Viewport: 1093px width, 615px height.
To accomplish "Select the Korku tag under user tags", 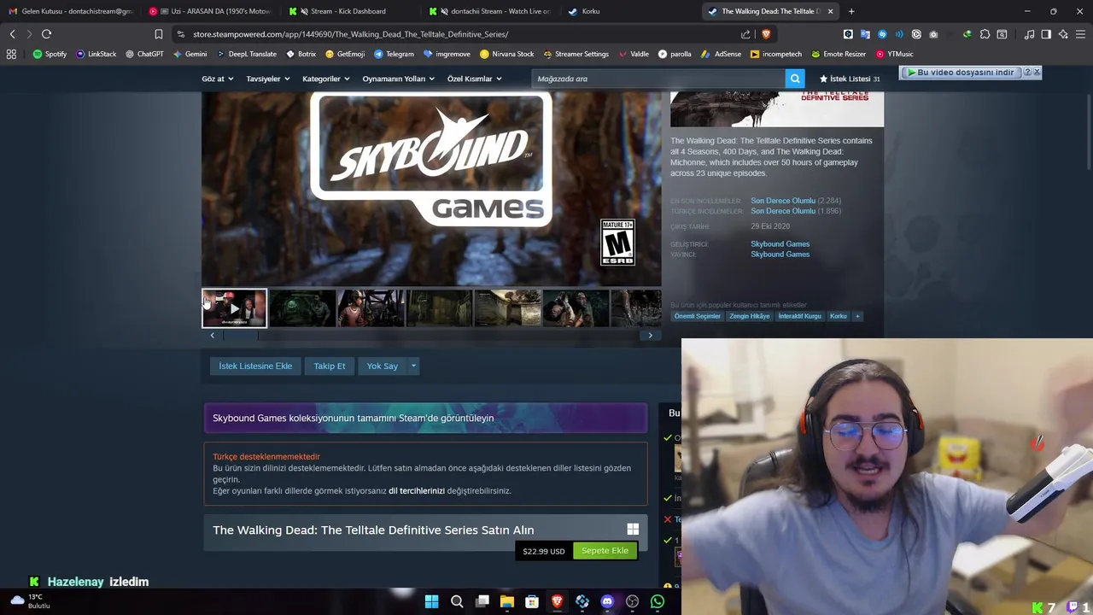I will (839, 316).
